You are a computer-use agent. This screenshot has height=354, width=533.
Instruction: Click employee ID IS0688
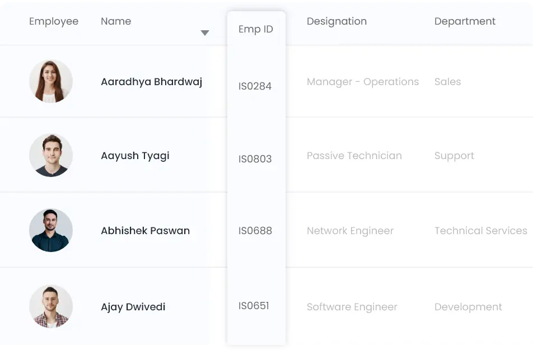[255, 231]
